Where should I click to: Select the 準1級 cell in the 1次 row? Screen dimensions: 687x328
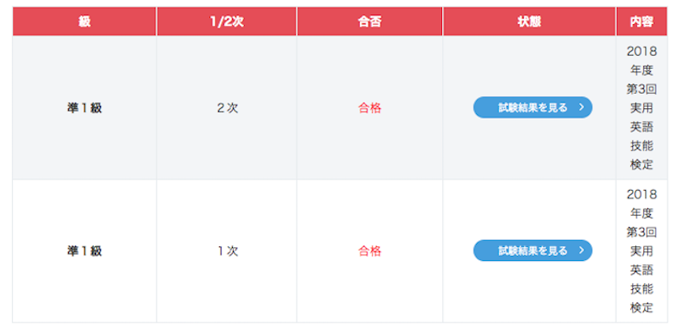pos(85,250)
